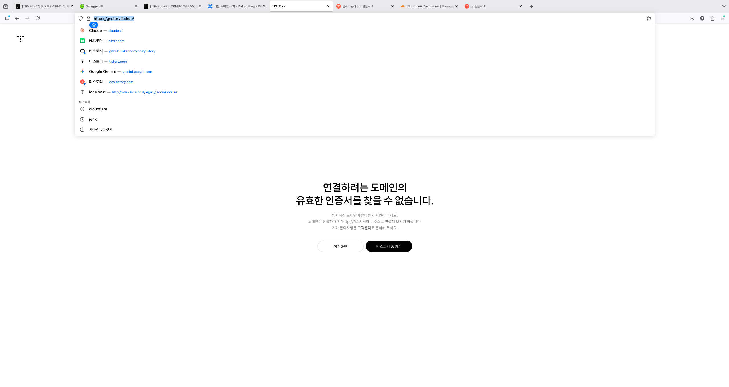Open the extensions puzzle icon
Viewport: 729px width, 387px height.
click(x=712, y=18)
